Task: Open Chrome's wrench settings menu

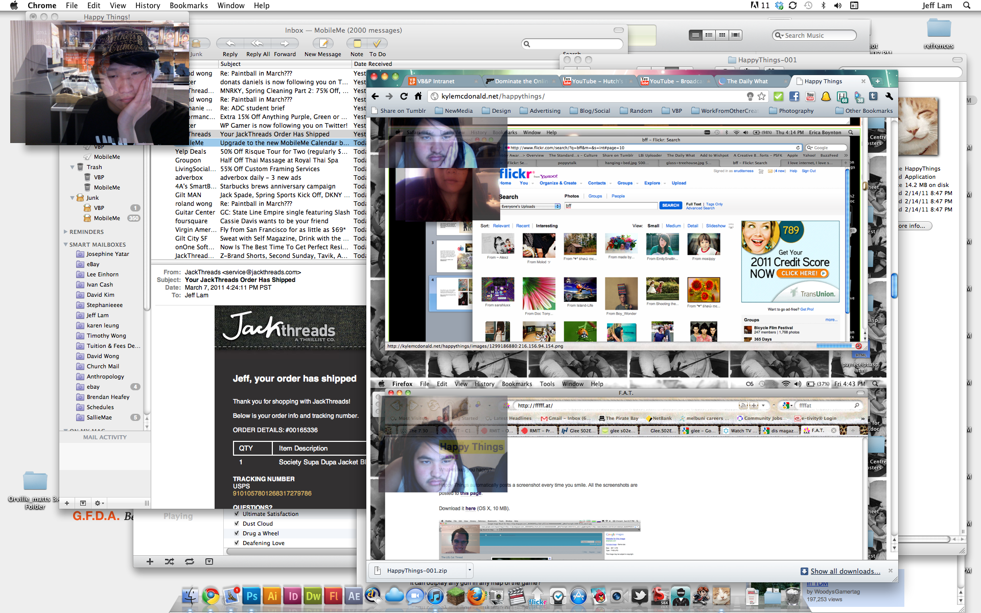Action: [889, 96]
